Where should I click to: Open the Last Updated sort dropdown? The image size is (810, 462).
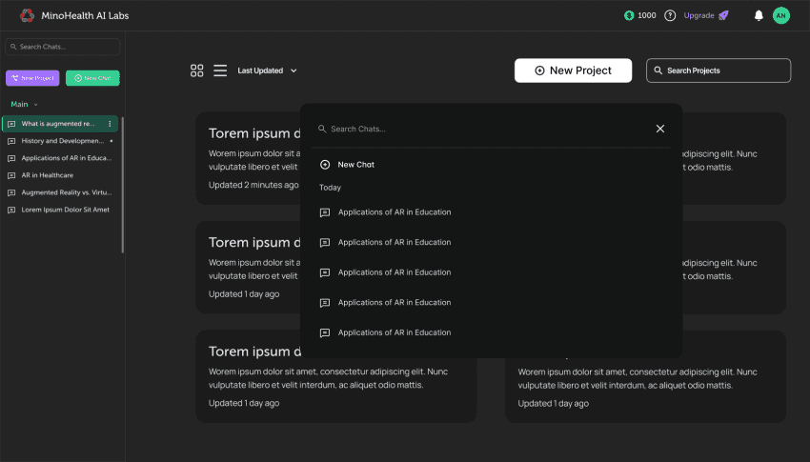pyautogui.click(x=267, y=70)
